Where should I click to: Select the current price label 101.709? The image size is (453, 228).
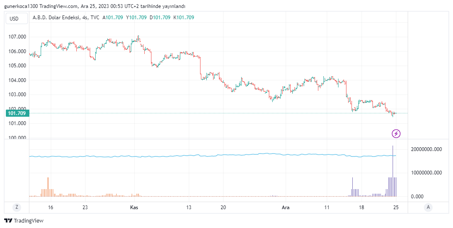(17, 113)
